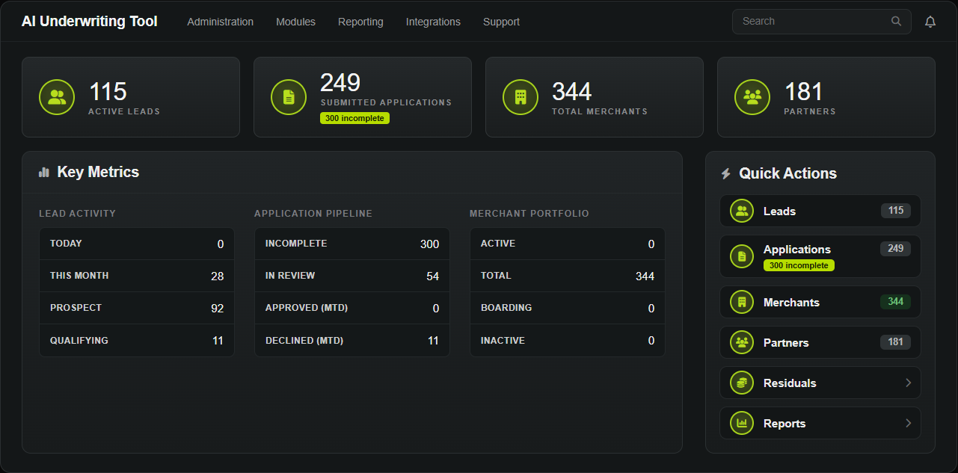
Task: Open the Integrations menu
Action: tap(433, 22)
